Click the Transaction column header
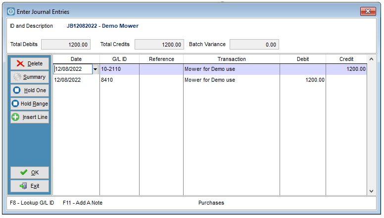This screenshot has height=218, width=384. (232, 59)
